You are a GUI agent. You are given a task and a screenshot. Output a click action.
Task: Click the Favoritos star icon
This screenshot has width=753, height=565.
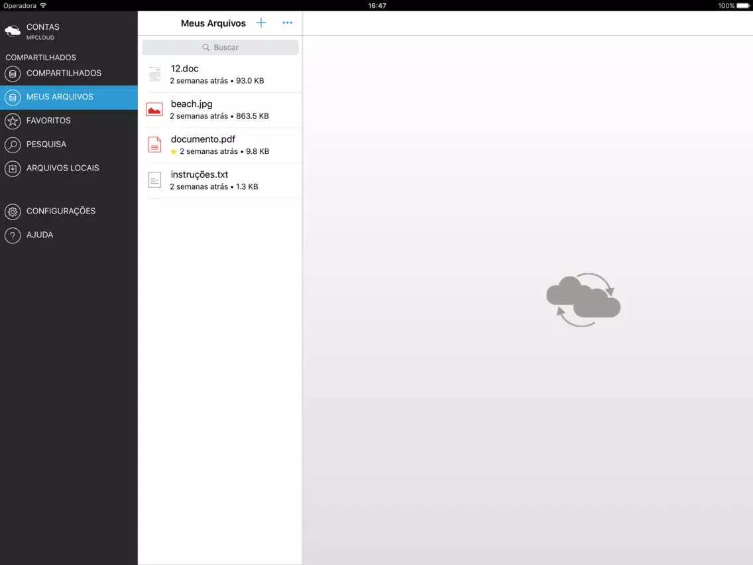pos(13,121)
